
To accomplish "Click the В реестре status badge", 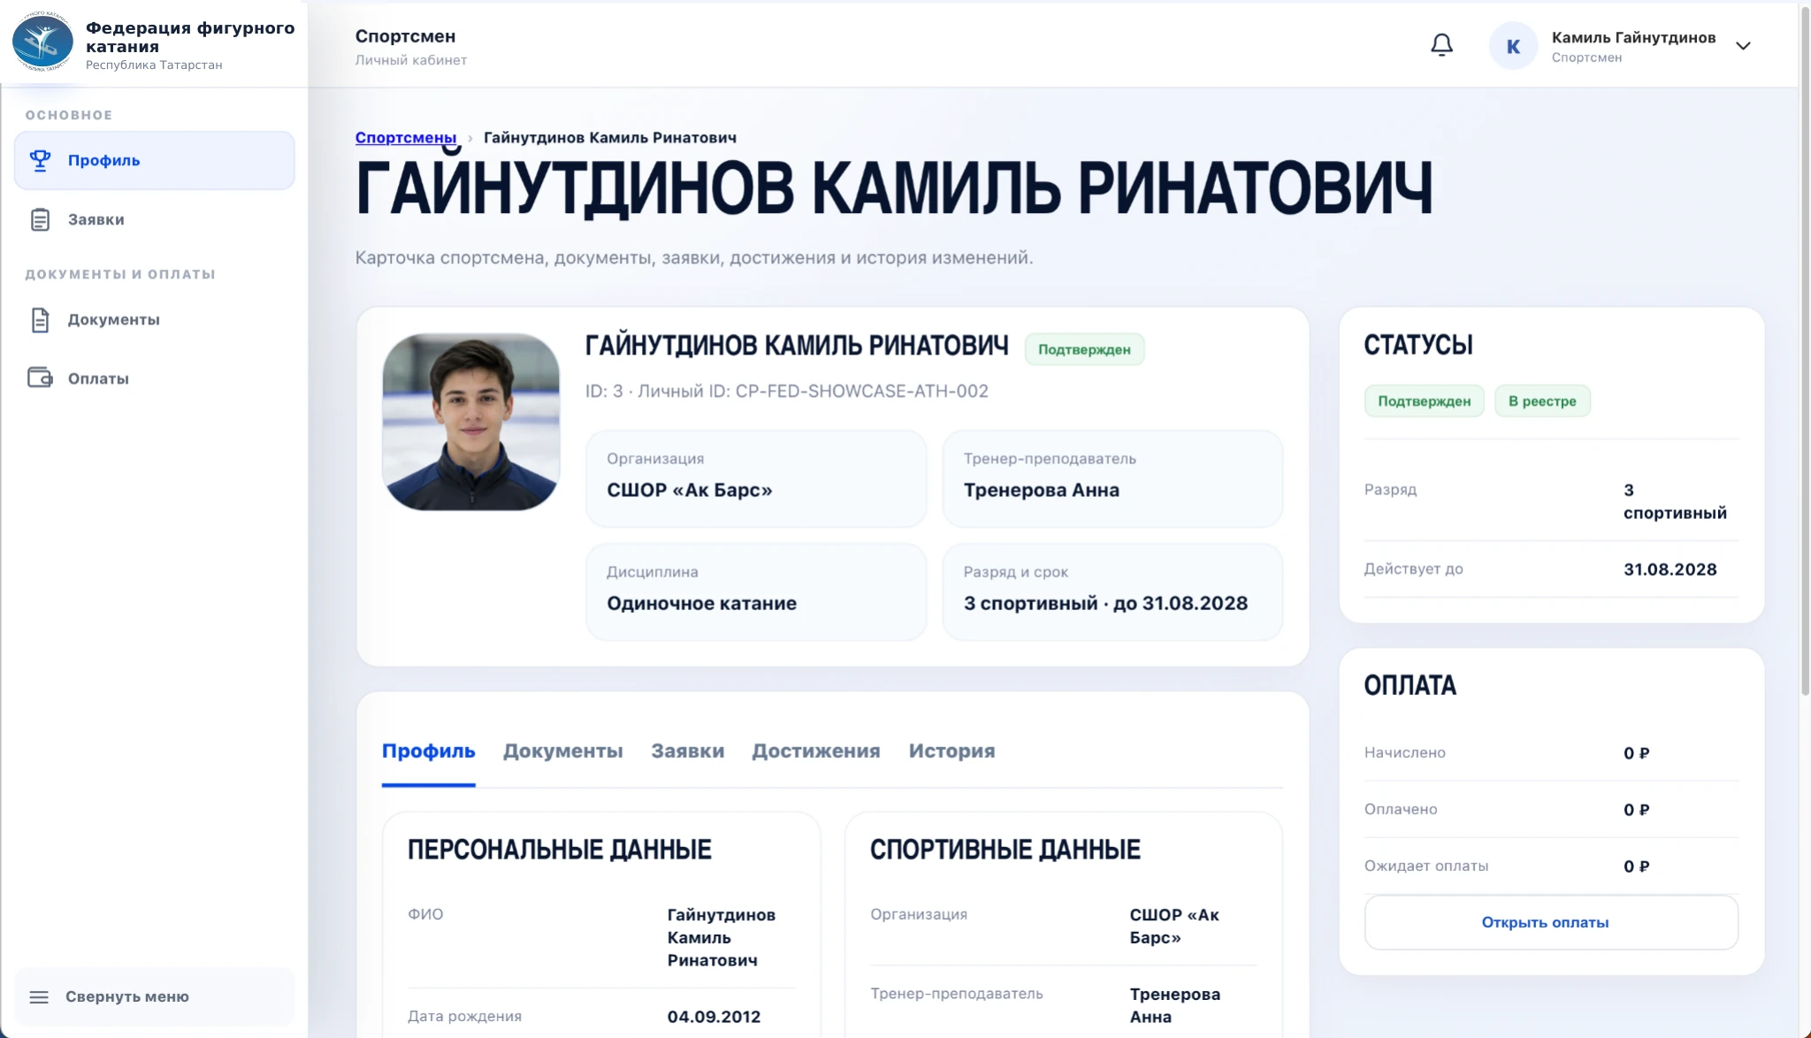I will pyautogui.click(x=1542, y=401).
